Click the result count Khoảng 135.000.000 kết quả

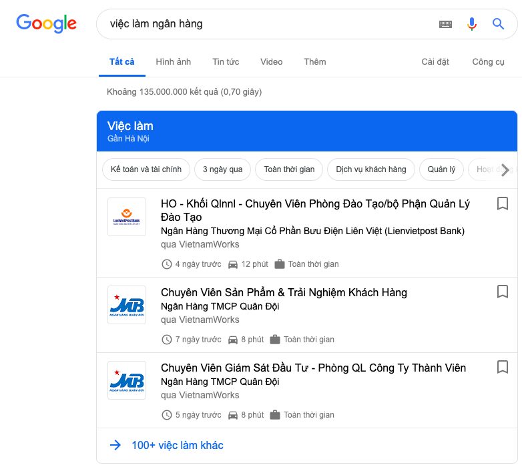tap(184, 92)
